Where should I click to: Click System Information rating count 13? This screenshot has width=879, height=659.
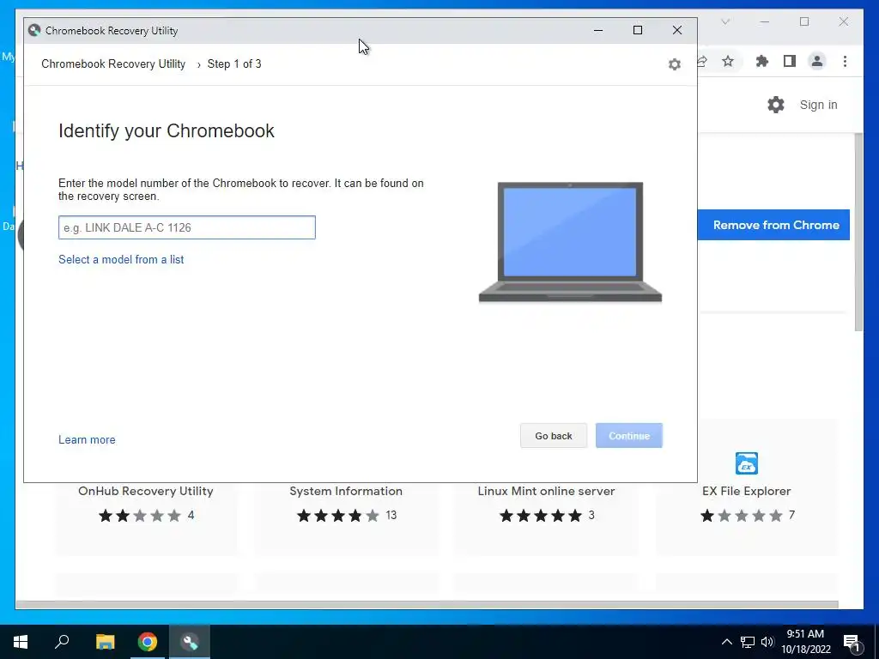click(x=391, y=515)
